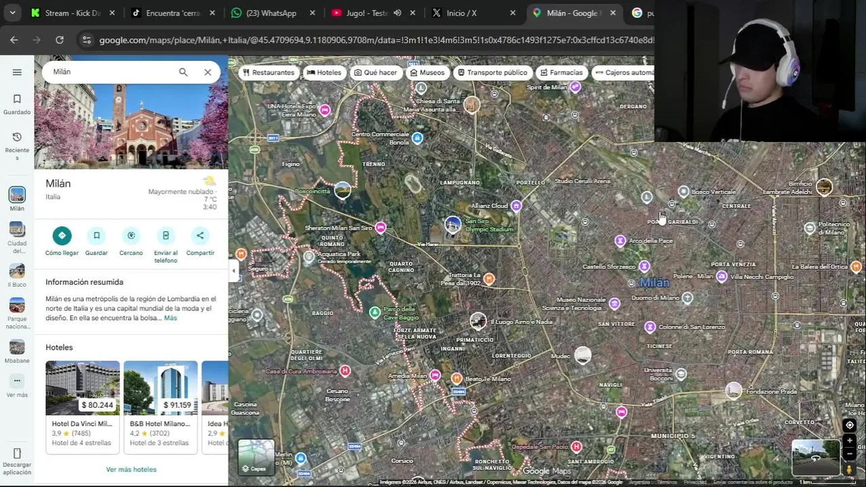This screenshot has height=487, width=866.
Task: Select the Hoteles filter chip
Action: [x=324, y=72]
